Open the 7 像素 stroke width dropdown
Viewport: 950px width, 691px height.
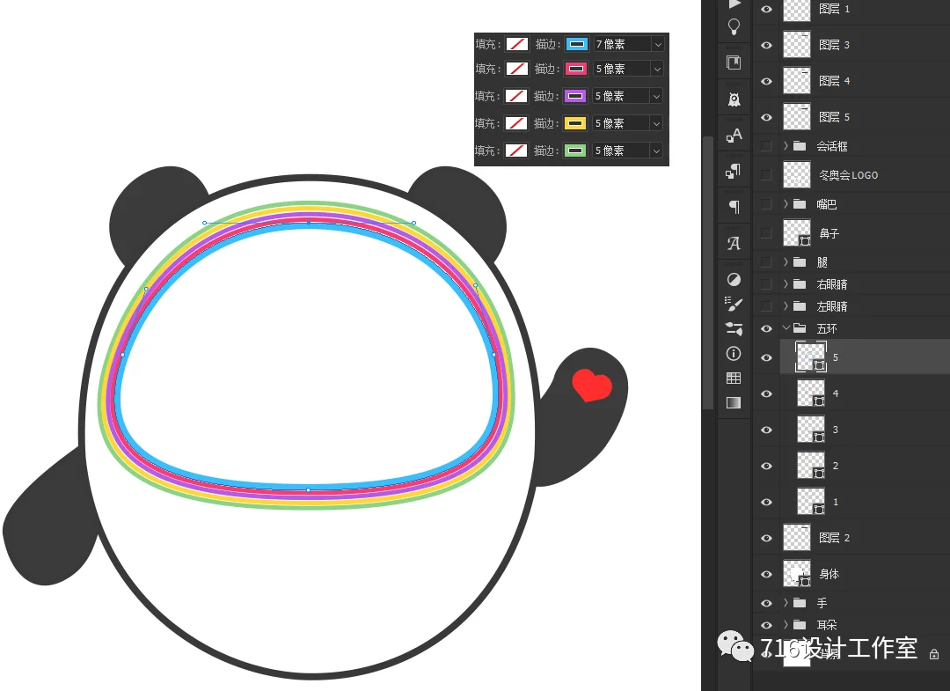(x=658, y=44)
